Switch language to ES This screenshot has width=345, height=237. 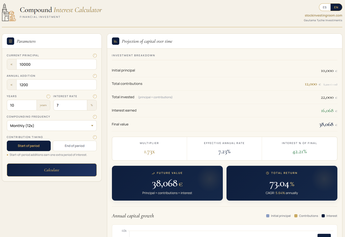[325, 7]
